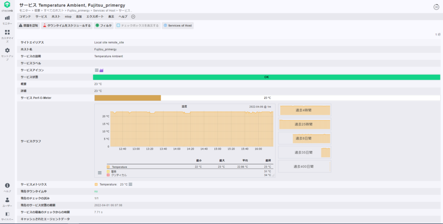
Task: Open the graph options hamburger menu
Action: click(x=100, y=173)
